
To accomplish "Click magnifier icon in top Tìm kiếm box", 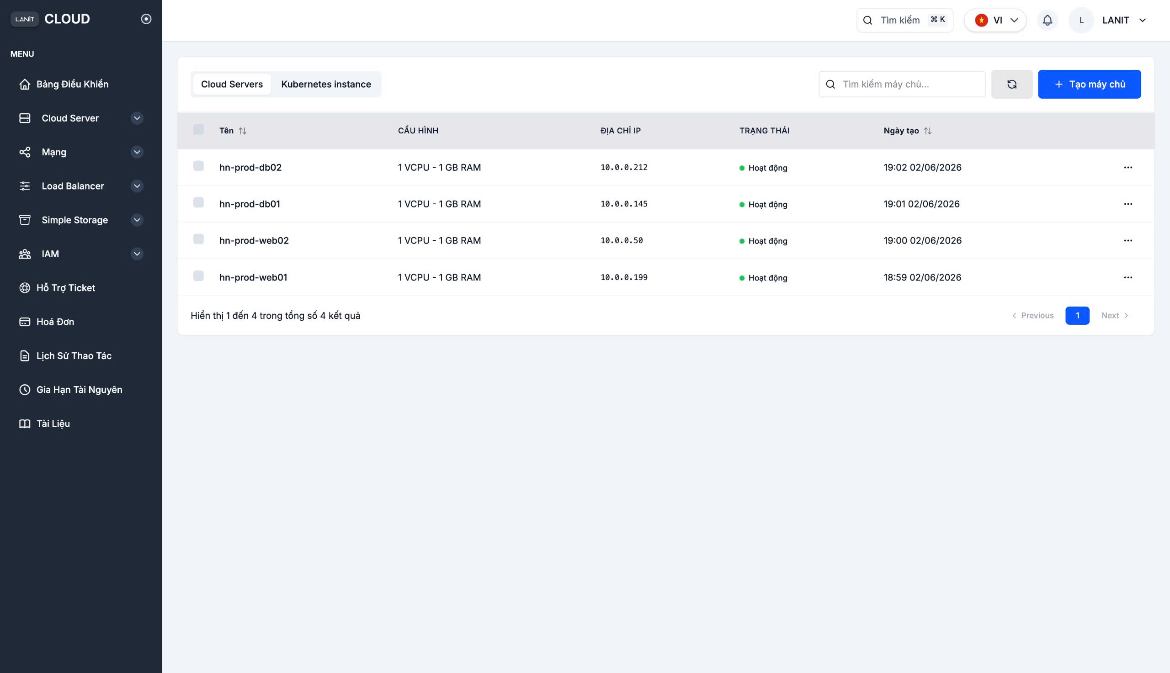I will [868, 21].
